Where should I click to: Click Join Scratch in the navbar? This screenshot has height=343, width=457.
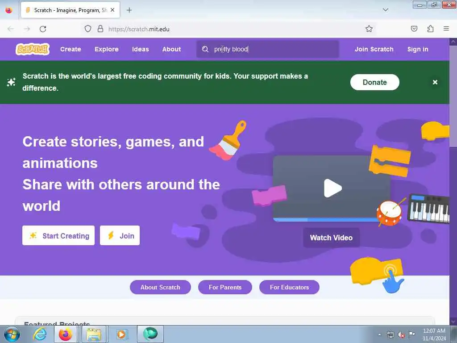tap(374, 49)
